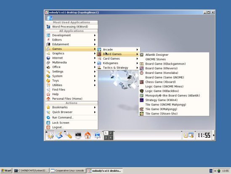Image resolution: width=231 pixels, height=174 pixels.
Task: Expand the Kidsgames submenu arrow
Action: pos(137,63)
